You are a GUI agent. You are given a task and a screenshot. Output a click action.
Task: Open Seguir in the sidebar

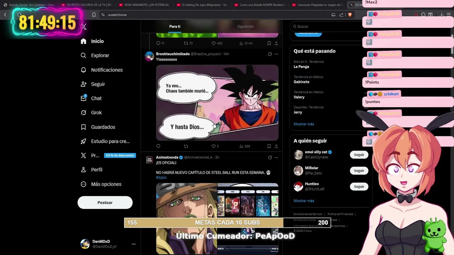(93, 84)
